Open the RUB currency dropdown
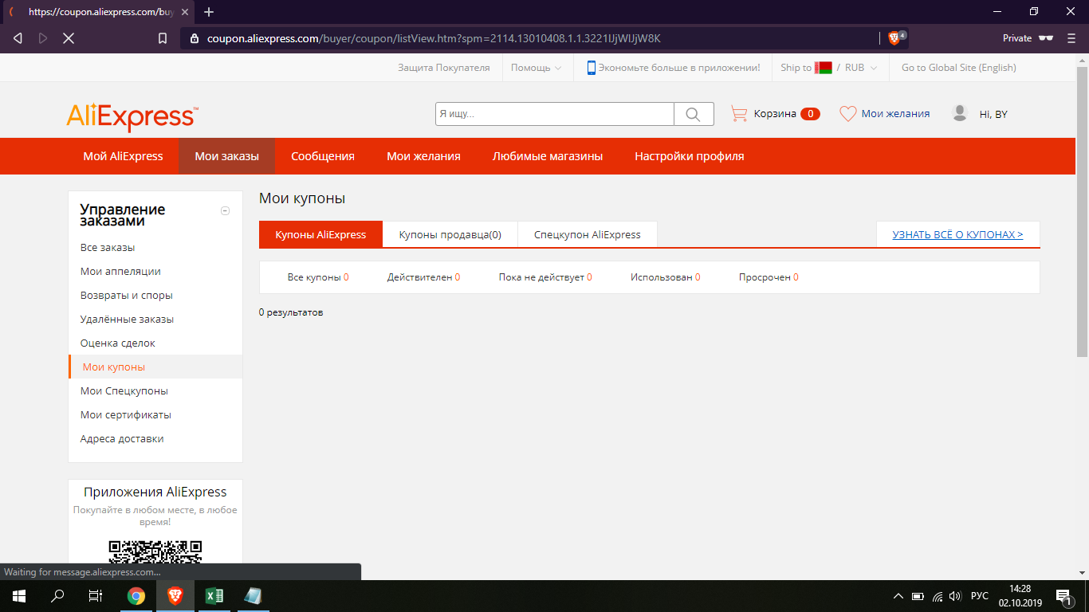1089x612 pixels. (x=861, y=68)
